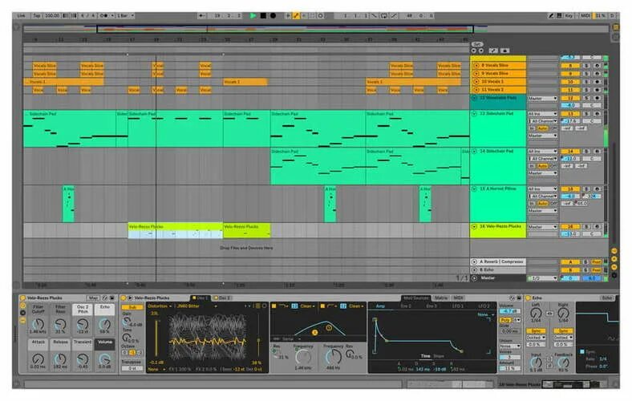Open the Distortion effect mode dropdown
Image resolution: width=632 pixels, height=401 pixels.
160,306
